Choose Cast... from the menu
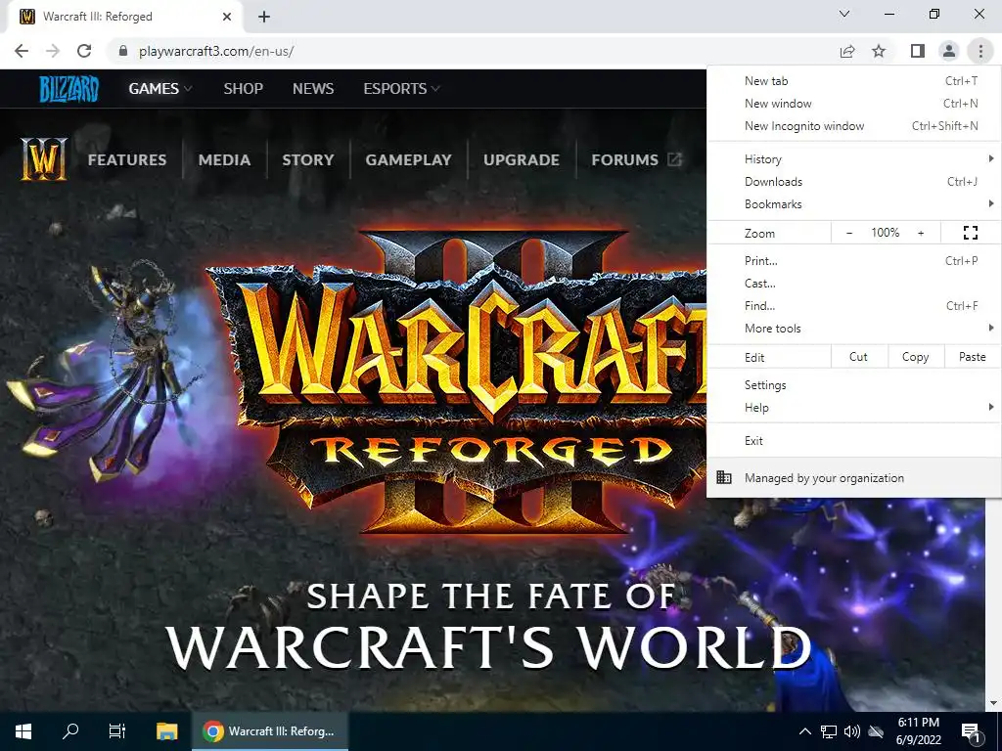 coord(853,283)
